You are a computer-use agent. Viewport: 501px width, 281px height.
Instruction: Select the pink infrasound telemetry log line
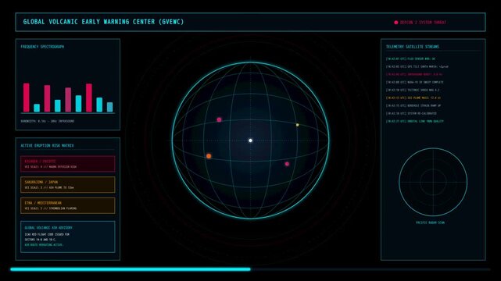click(x=414, y=74)
